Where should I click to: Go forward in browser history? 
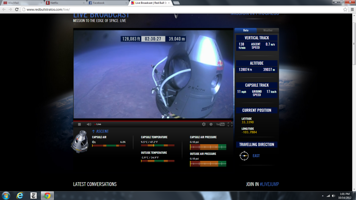click(x=10, y=9)
